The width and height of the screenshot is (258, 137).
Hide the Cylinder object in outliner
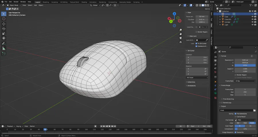coord(253,22)
